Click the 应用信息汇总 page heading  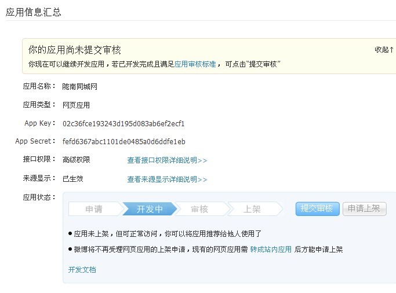33,12
